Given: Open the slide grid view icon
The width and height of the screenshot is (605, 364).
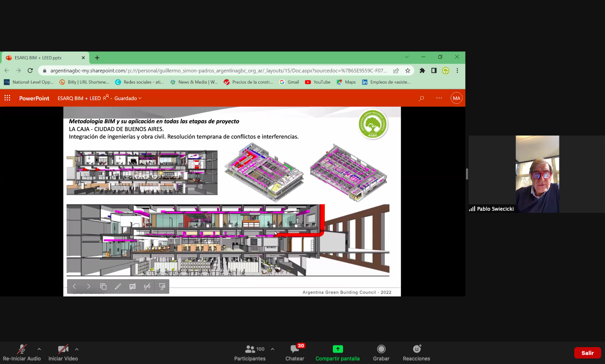Looking at the screenshot, I should [x=103, y=286].
